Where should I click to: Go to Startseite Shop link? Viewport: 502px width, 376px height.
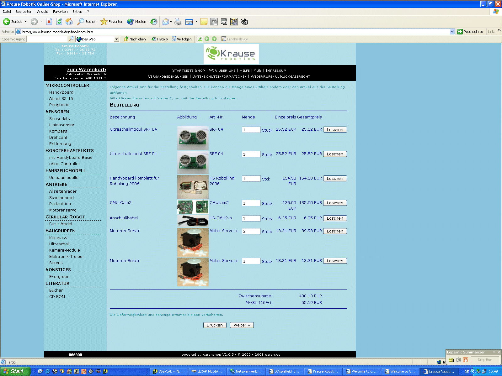[x=188, y=70]
